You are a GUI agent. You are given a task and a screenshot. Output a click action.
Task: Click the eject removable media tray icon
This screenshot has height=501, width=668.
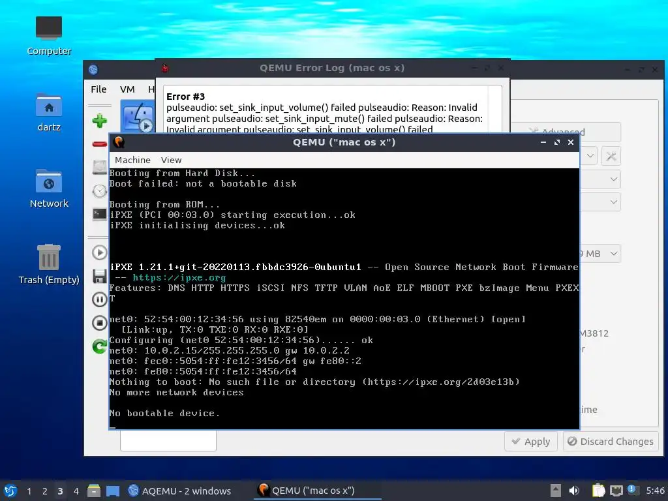coord(555,491)
